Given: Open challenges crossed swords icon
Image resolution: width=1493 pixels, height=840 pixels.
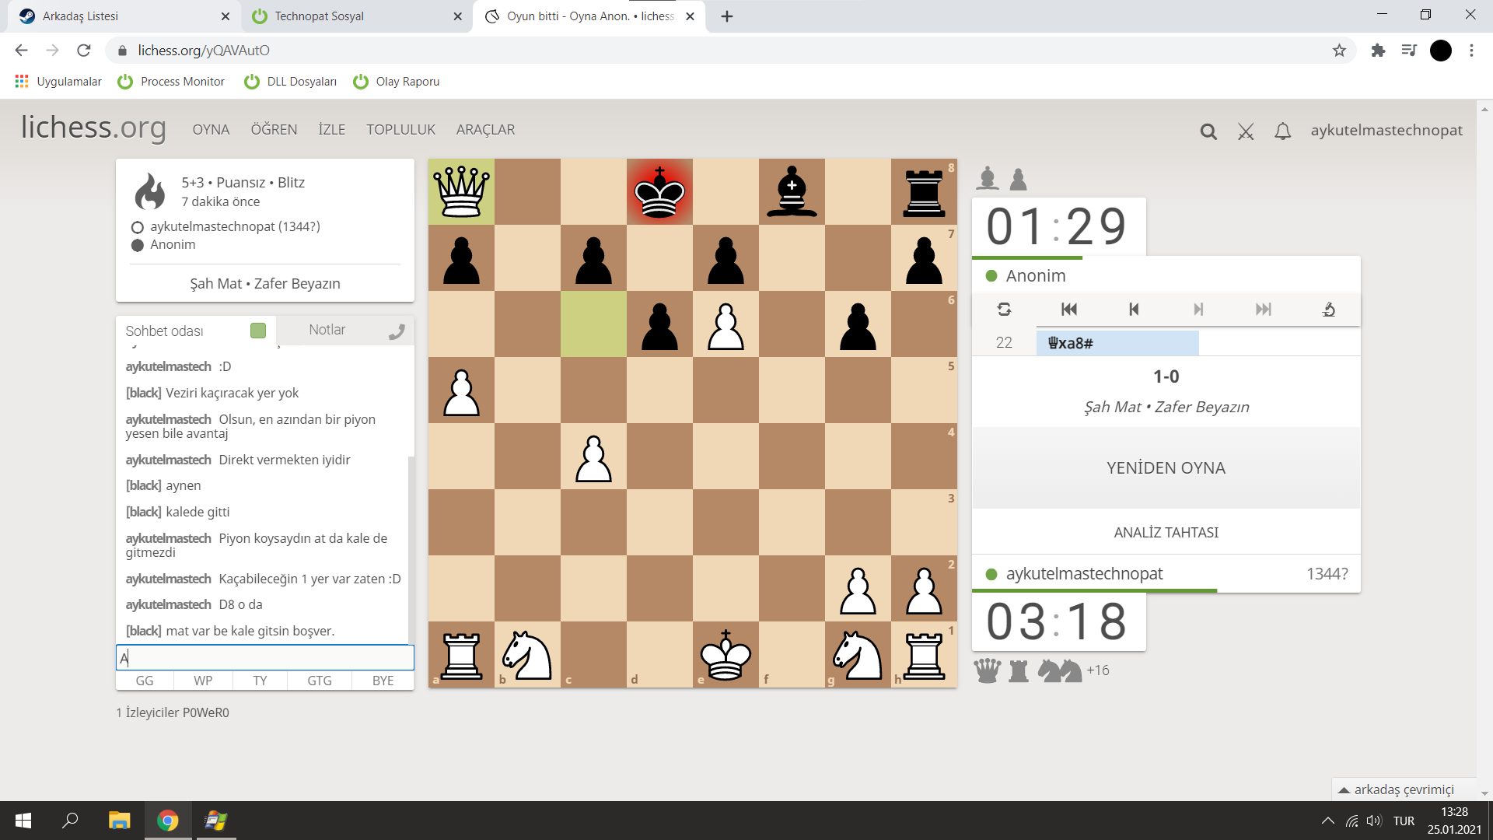Looking at the screenshot, I should pos(1246,131).
